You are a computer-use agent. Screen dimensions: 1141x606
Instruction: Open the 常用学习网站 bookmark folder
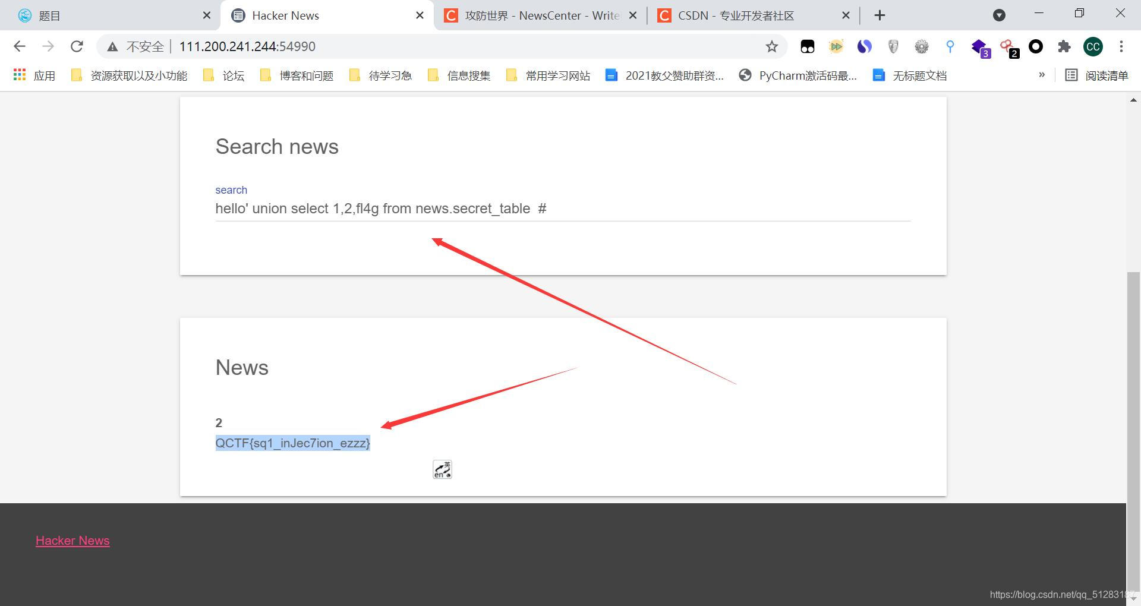pyautogui.click(x=548, y=75)
